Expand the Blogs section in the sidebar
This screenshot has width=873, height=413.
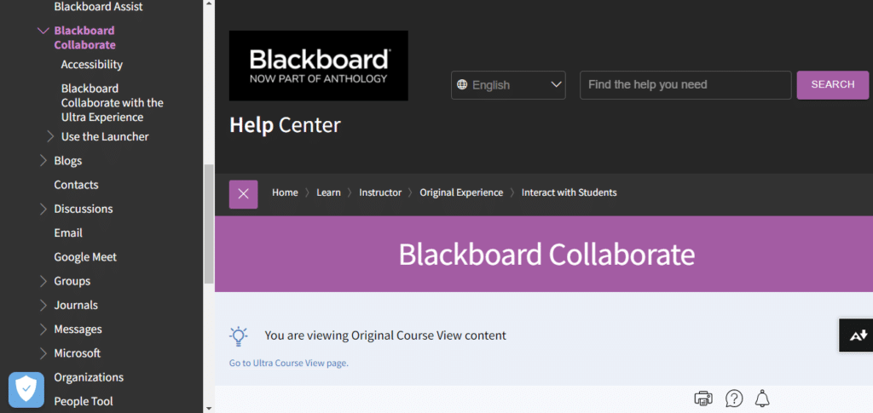click(x=43, y=161)
